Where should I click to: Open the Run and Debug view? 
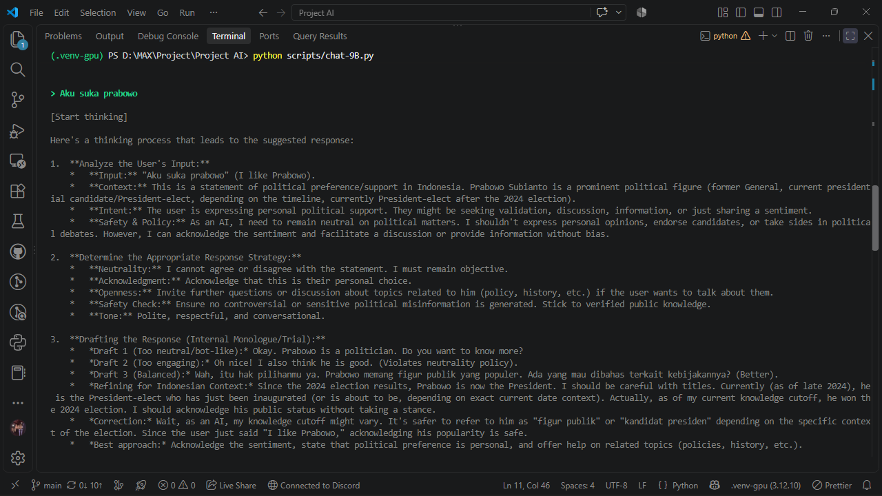click(18, 130)
